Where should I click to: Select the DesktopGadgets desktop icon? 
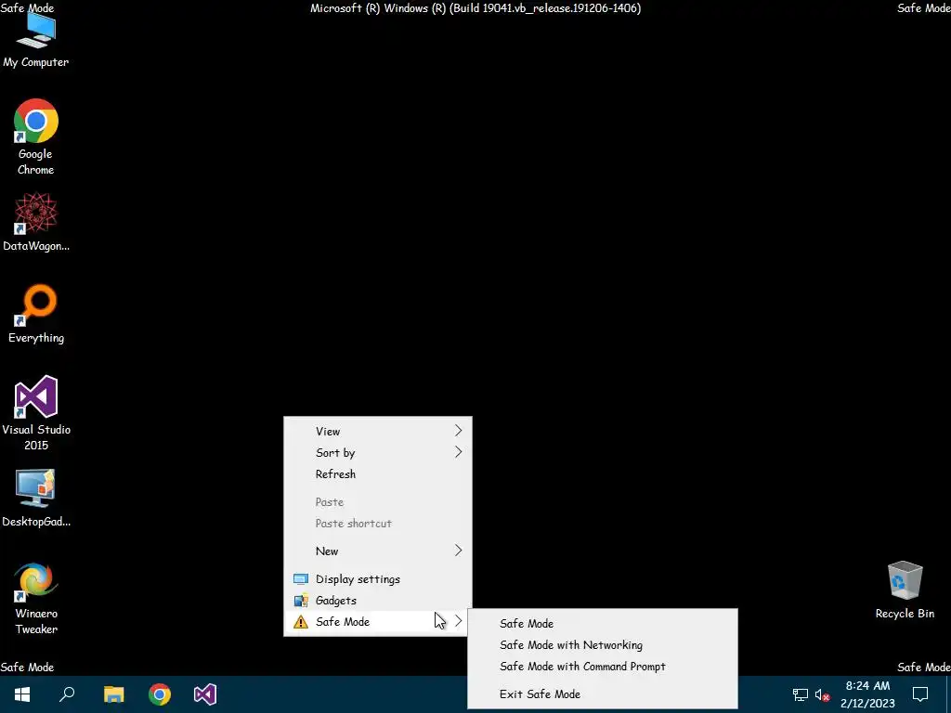click(x=36, y=498)
